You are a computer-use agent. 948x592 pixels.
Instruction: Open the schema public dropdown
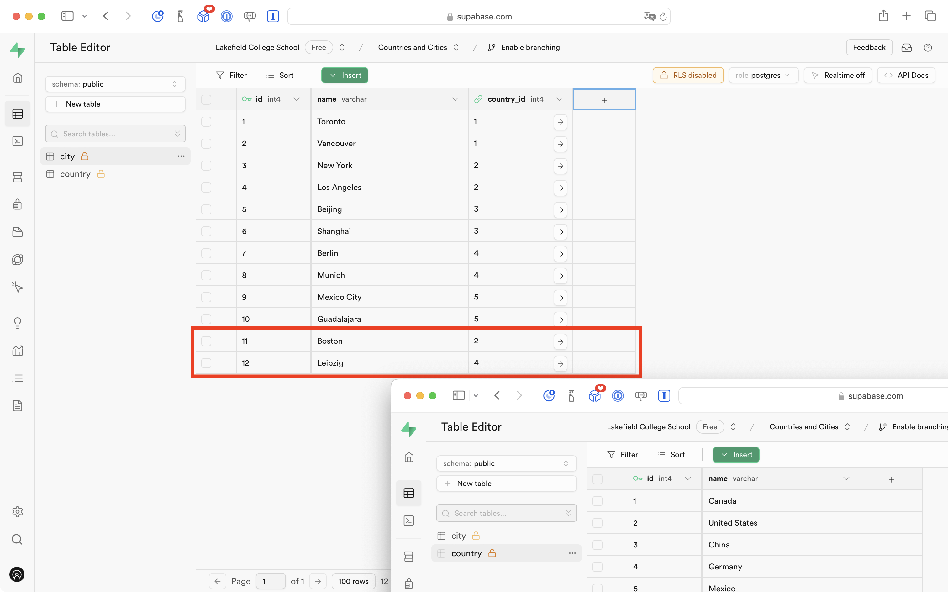pos(115,84)
